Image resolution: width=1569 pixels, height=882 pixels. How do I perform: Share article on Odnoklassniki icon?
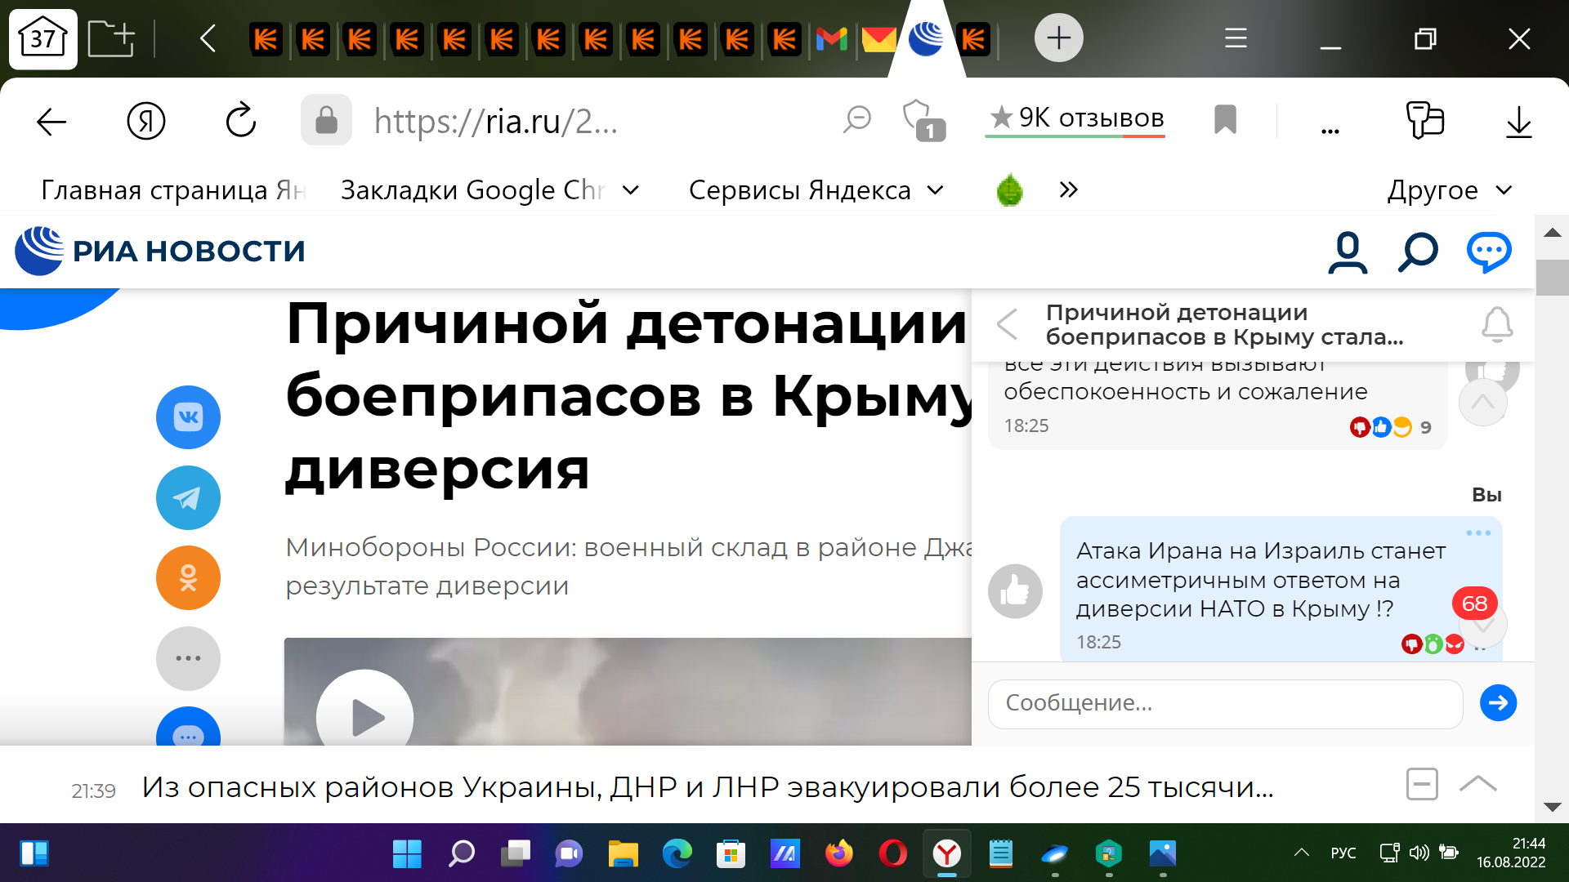[x=188, y=577]
